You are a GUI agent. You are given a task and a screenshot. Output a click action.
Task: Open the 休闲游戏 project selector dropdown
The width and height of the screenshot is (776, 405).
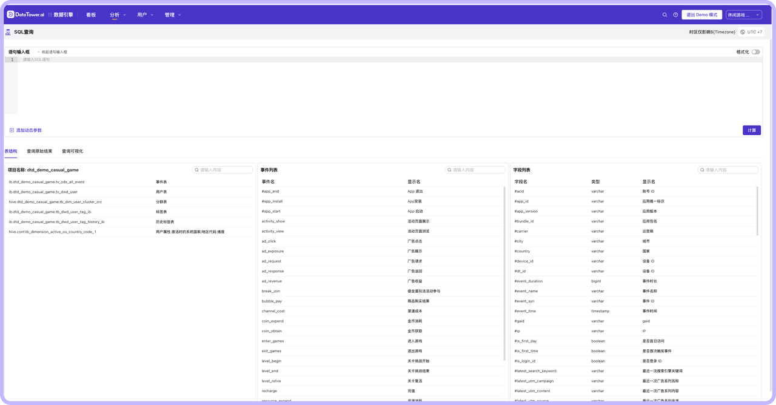click(x=743, y=15)
